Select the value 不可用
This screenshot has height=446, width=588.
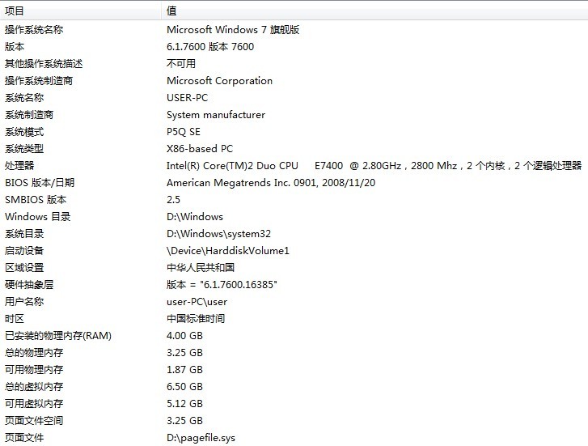[181, 64]
